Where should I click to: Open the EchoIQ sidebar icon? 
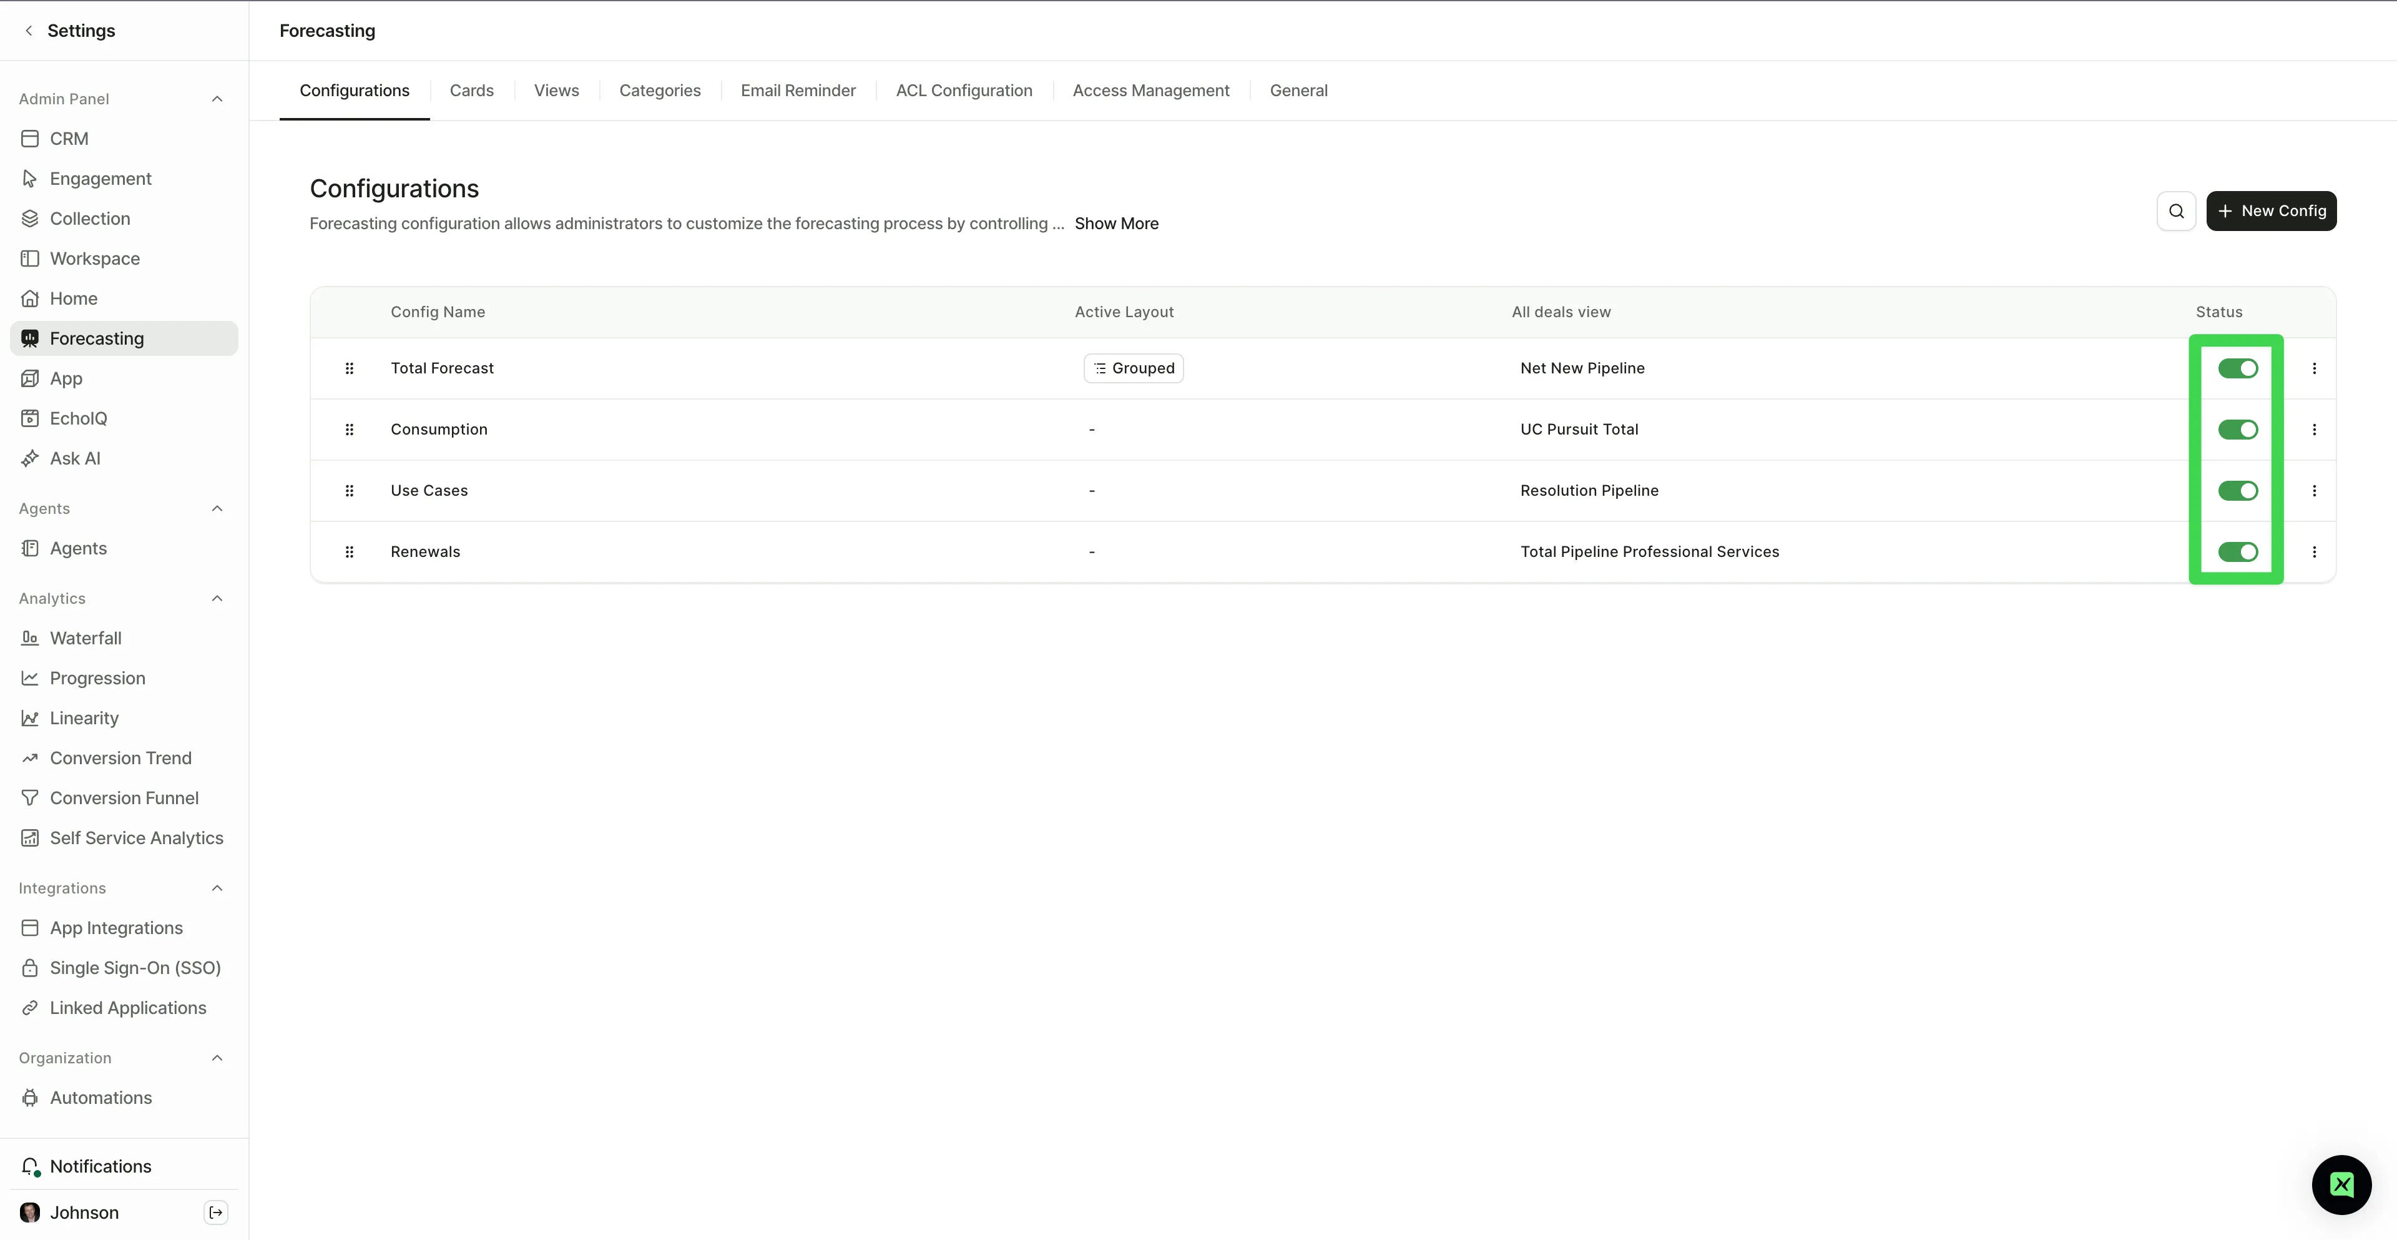coord(30,419)
